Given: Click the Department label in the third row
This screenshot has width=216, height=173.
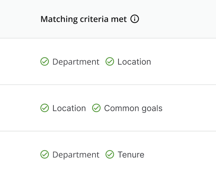Looking at the screenshot, I should click(76, 155).
